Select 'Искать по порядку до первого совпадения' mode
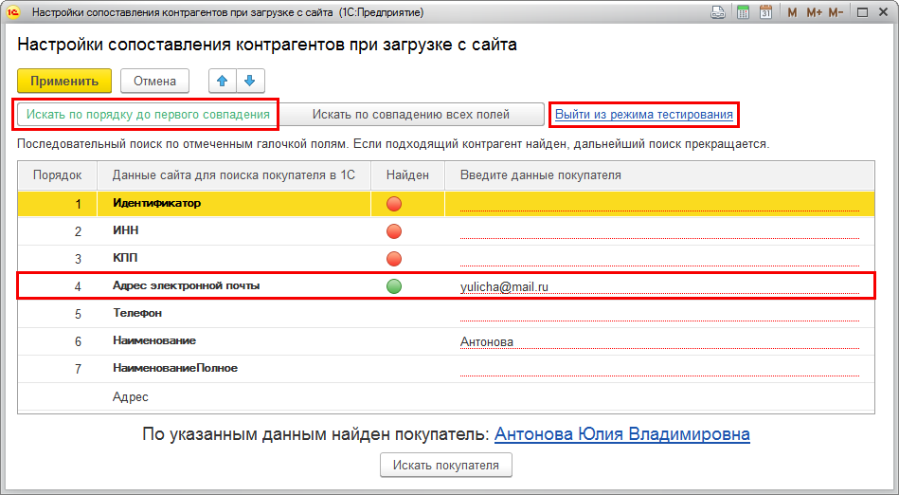The width and height of the screenshot is (899, 495). click(x=147, y=115)
